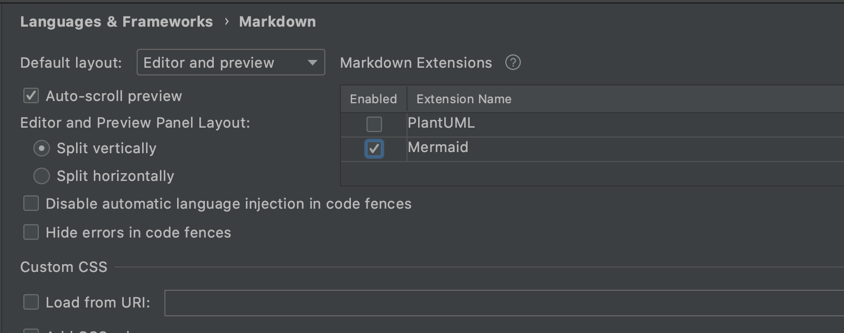Select the Split horizontally radio button
Image resolution: width=844 pixels, height=333 pixels.
(x=42, y=176)
